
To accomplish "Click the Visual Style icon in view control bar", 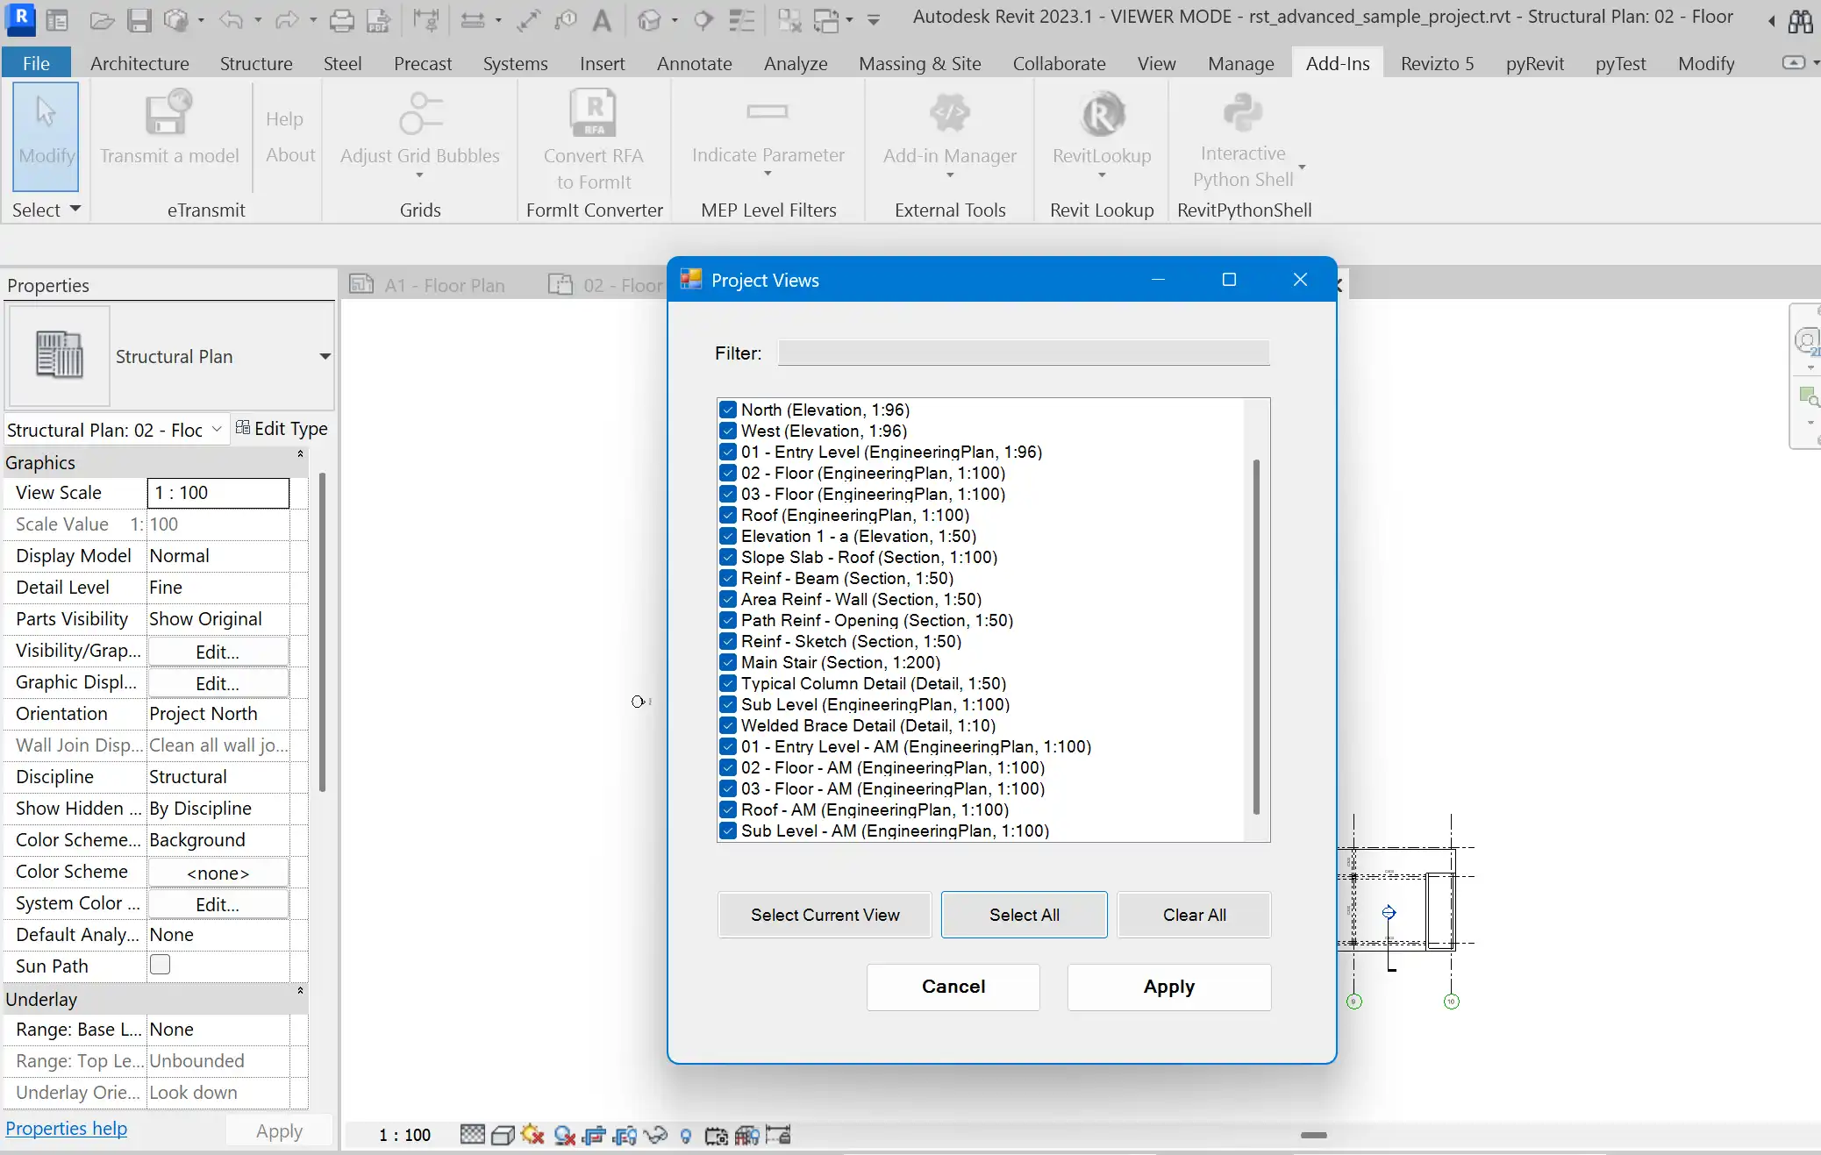I will pos(503,1135).
